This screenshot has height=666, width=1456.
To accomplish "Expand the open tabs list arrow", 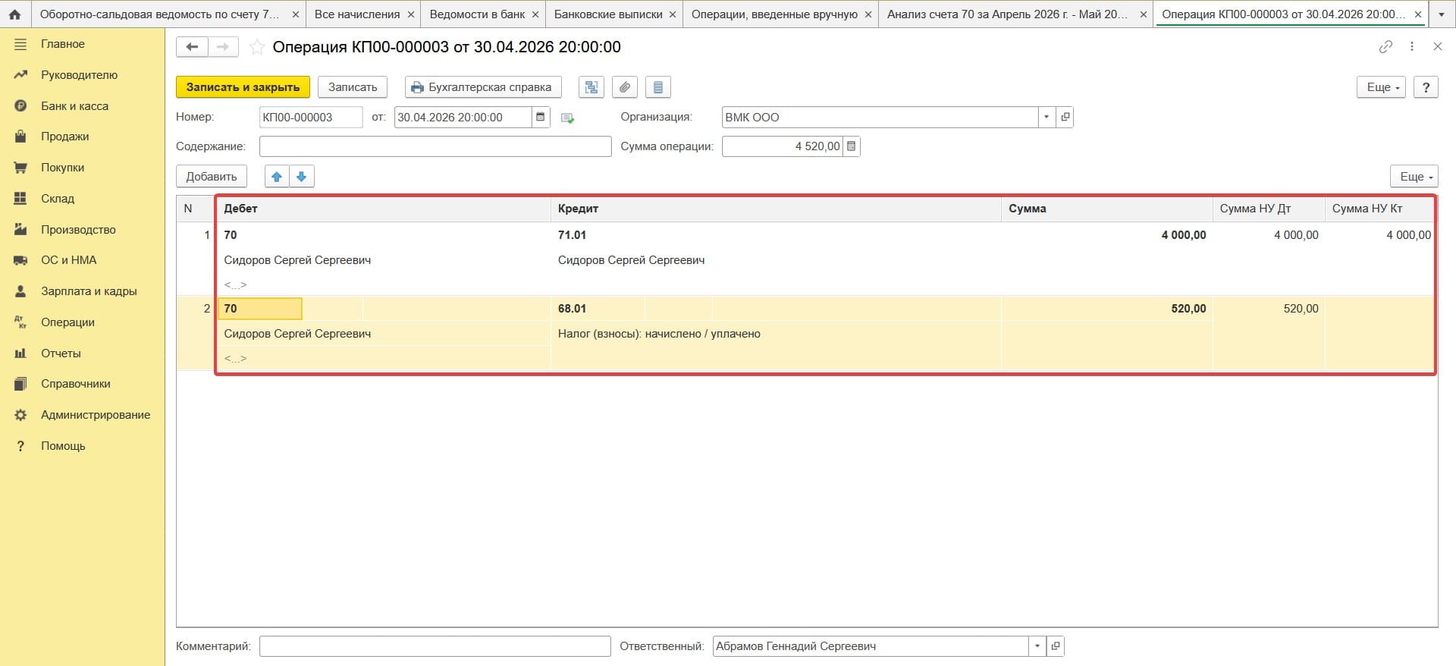I will [x=1442, y=14].
